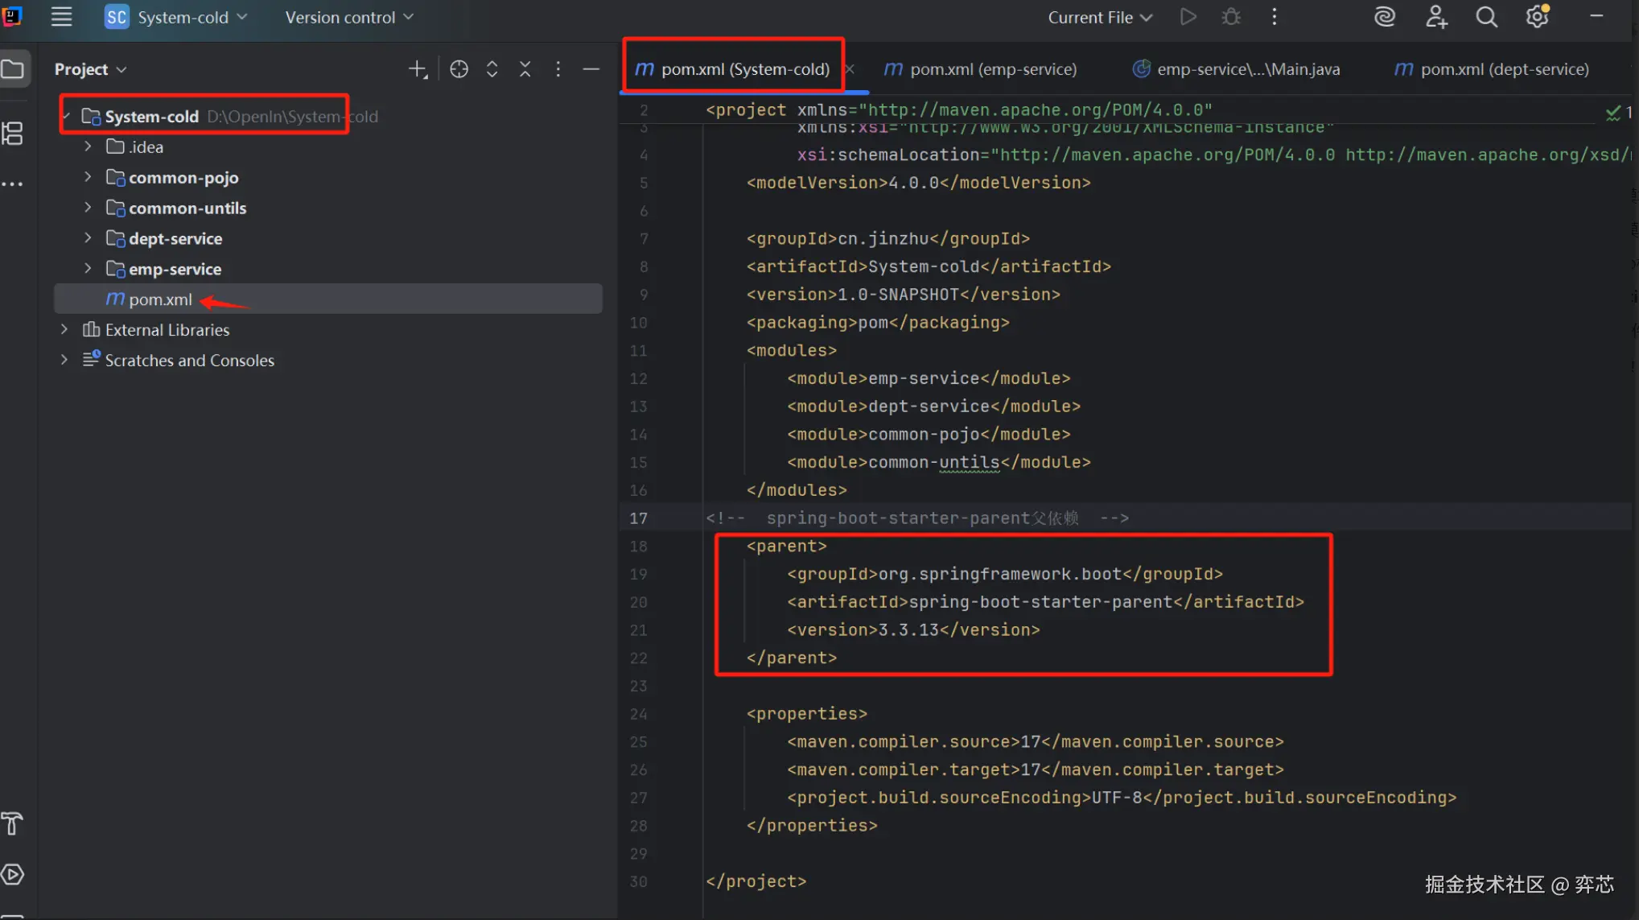Close the pom.xml (System-cold) tab

click(850, 69)
